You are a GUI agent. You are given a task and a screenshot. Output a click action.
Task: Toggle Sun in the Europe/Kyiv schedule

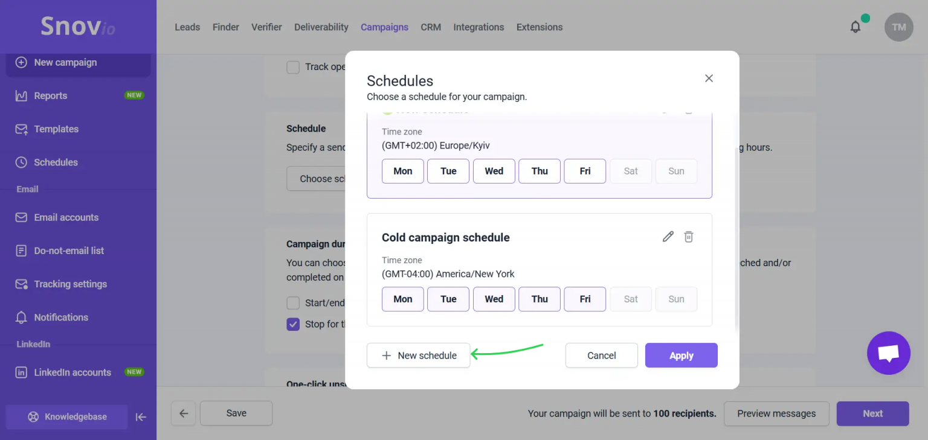click(x=676, y=171)
